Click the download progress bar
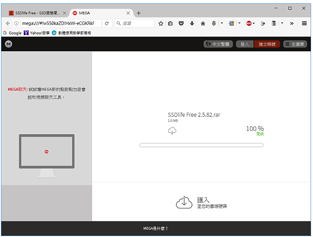Image resolution: width=313 pixels, height=237 pixels. tap(201, 145)
